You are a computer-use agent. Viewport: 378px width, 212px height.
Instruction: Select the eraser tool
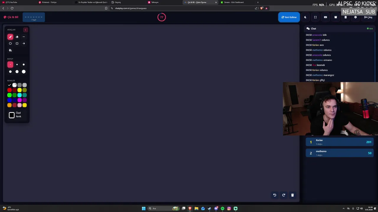17,37
